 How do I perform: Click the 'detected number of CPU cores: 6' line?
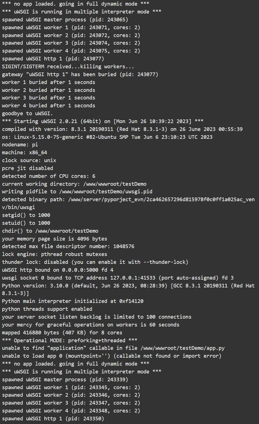(49, 176)
